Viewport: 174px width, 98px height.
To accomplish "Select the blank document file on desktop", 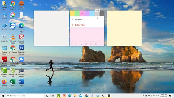I will (x=21, y=16).
